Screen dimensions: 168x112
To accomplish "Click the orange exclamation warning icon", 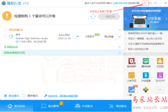I will 7,16.
